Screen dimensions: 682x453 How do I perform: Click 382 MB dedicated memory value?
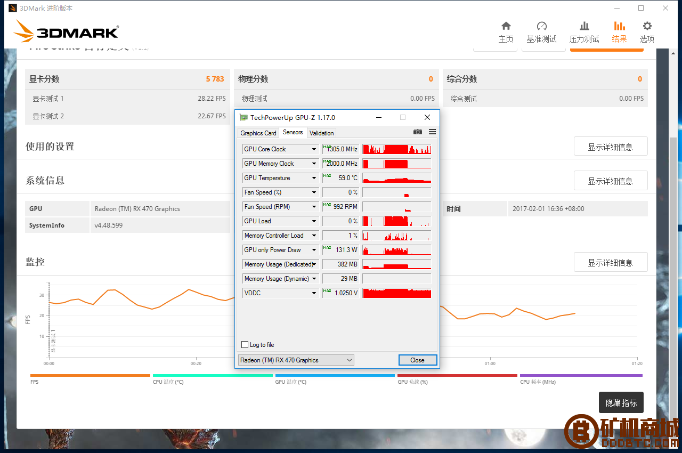tap(341, 264)
